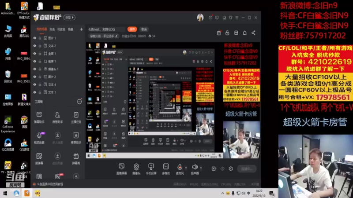Select the 摄像头 1 layer row
Viewport: 353px width, 198px height.
point(58,69)
